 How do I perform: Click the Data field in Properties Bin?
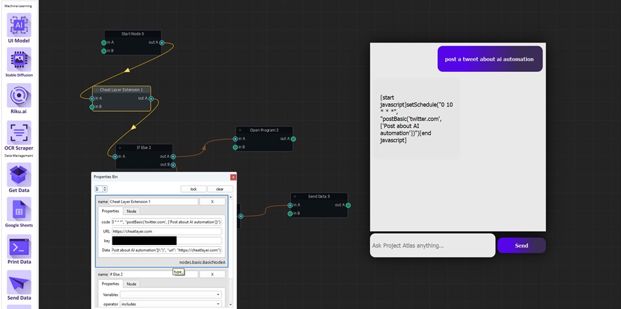coord(167,250)
